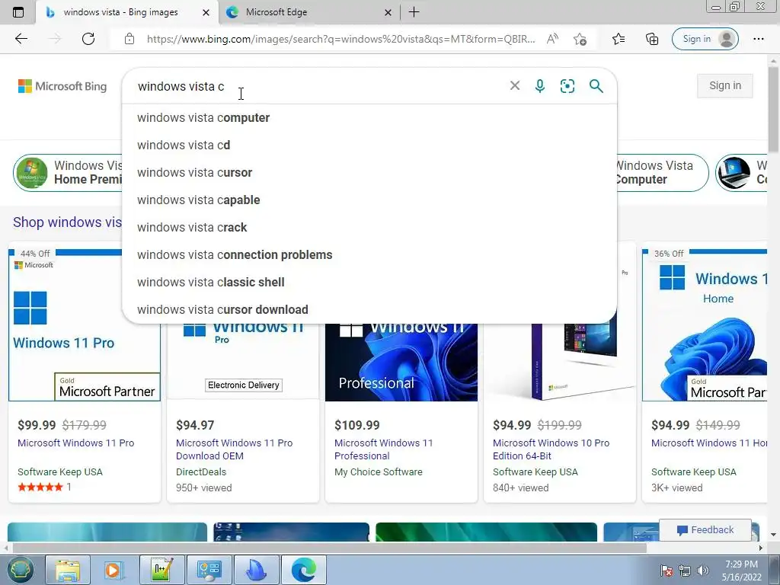Click the magnifier search icon
Viewport: 780px width, 585px height.
(x=596, y=86)
